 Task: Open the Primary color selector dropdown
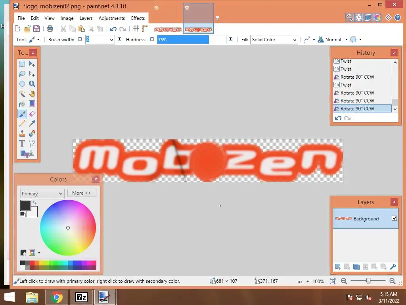pyautogui.click(x=42, y=193)
